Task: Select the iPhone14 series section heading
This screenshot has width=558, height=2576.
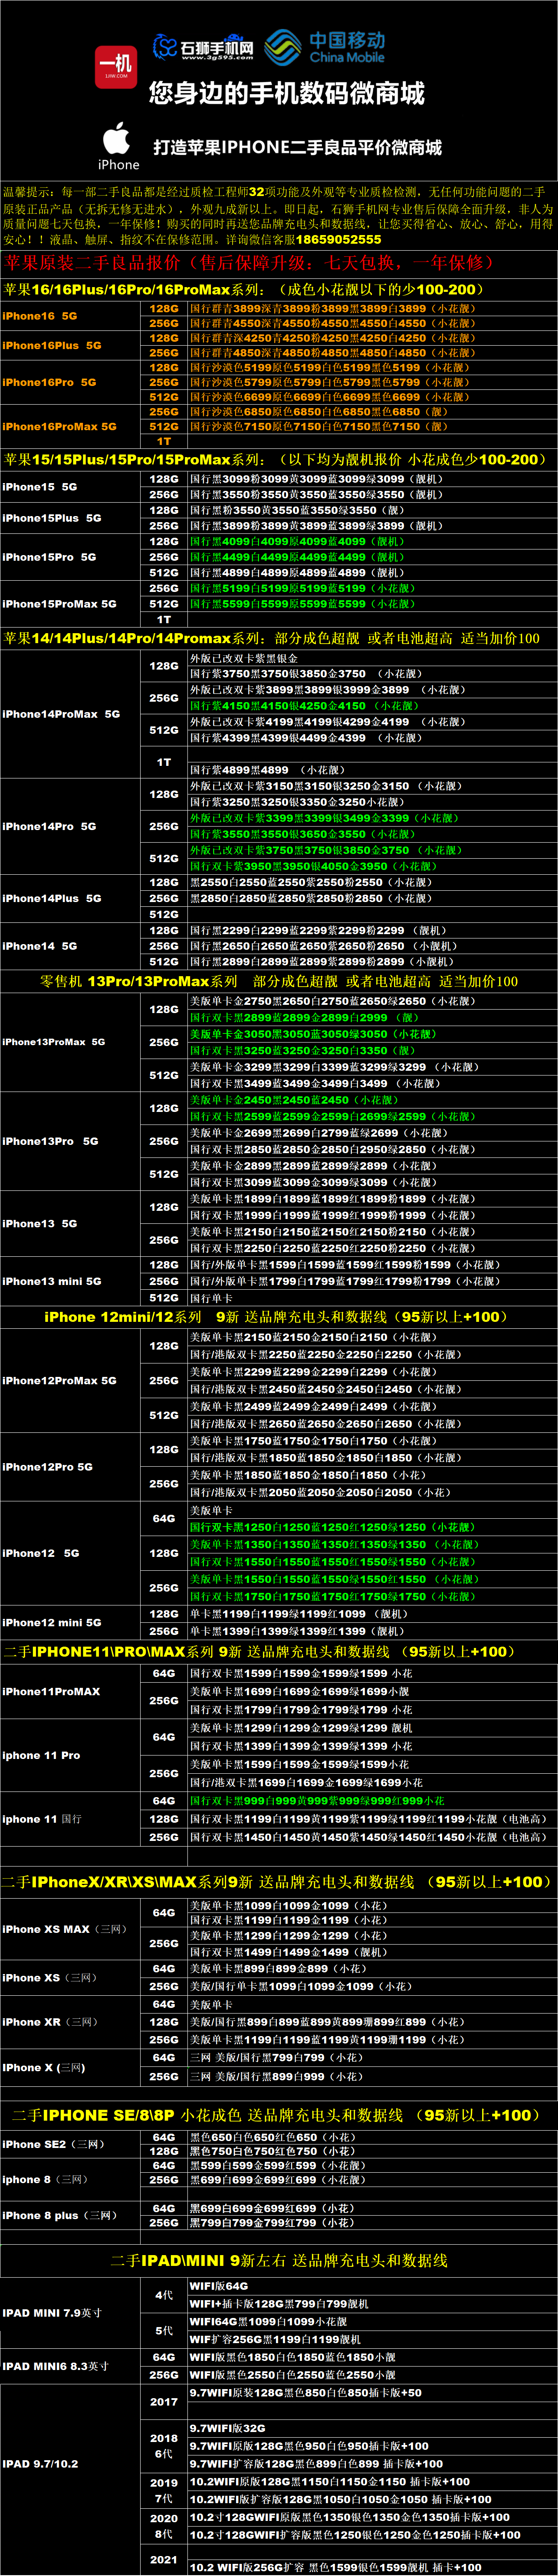Action: click(271, 638)
